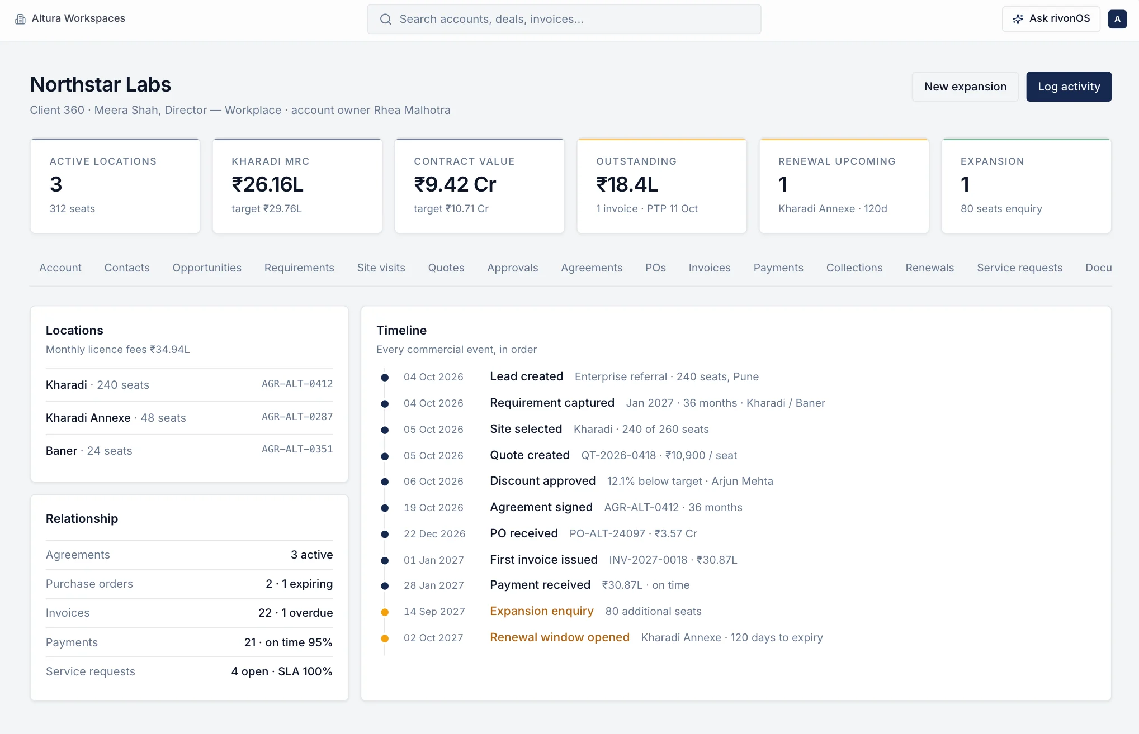
Task: Open the user avatar 'A' menu
Action: point(1117,19)
